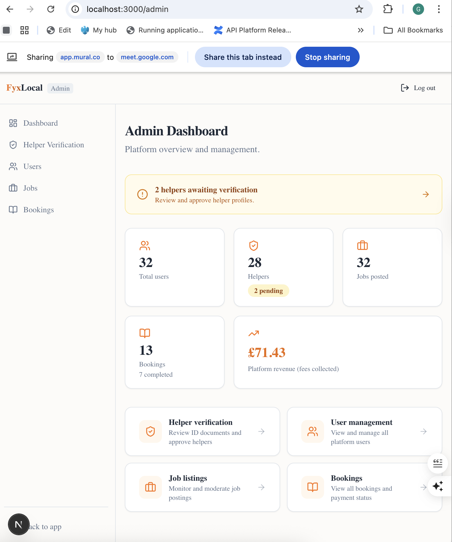The image size is (452, 542).
Task: Click the Bookings quick link card icon
Action: [312, 487]
